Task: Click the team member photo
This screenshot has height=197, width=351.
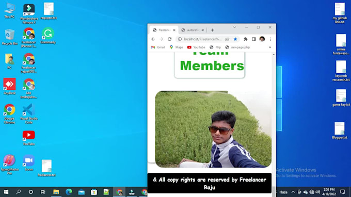Action: click(x=213, y=129)
